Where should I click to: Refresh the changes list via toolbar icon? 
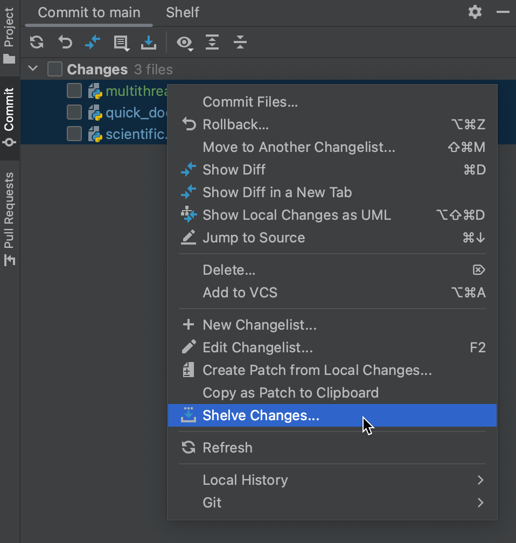click(x=36, y=43)
